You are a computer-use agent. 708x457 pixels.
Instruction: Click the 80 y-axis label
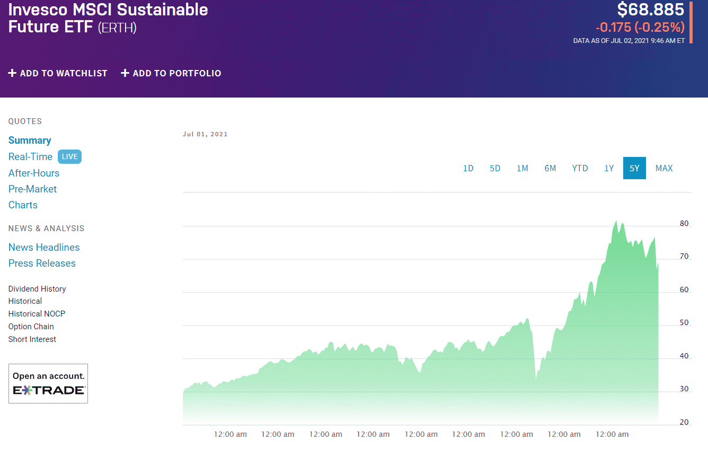[x=684, y=224]
